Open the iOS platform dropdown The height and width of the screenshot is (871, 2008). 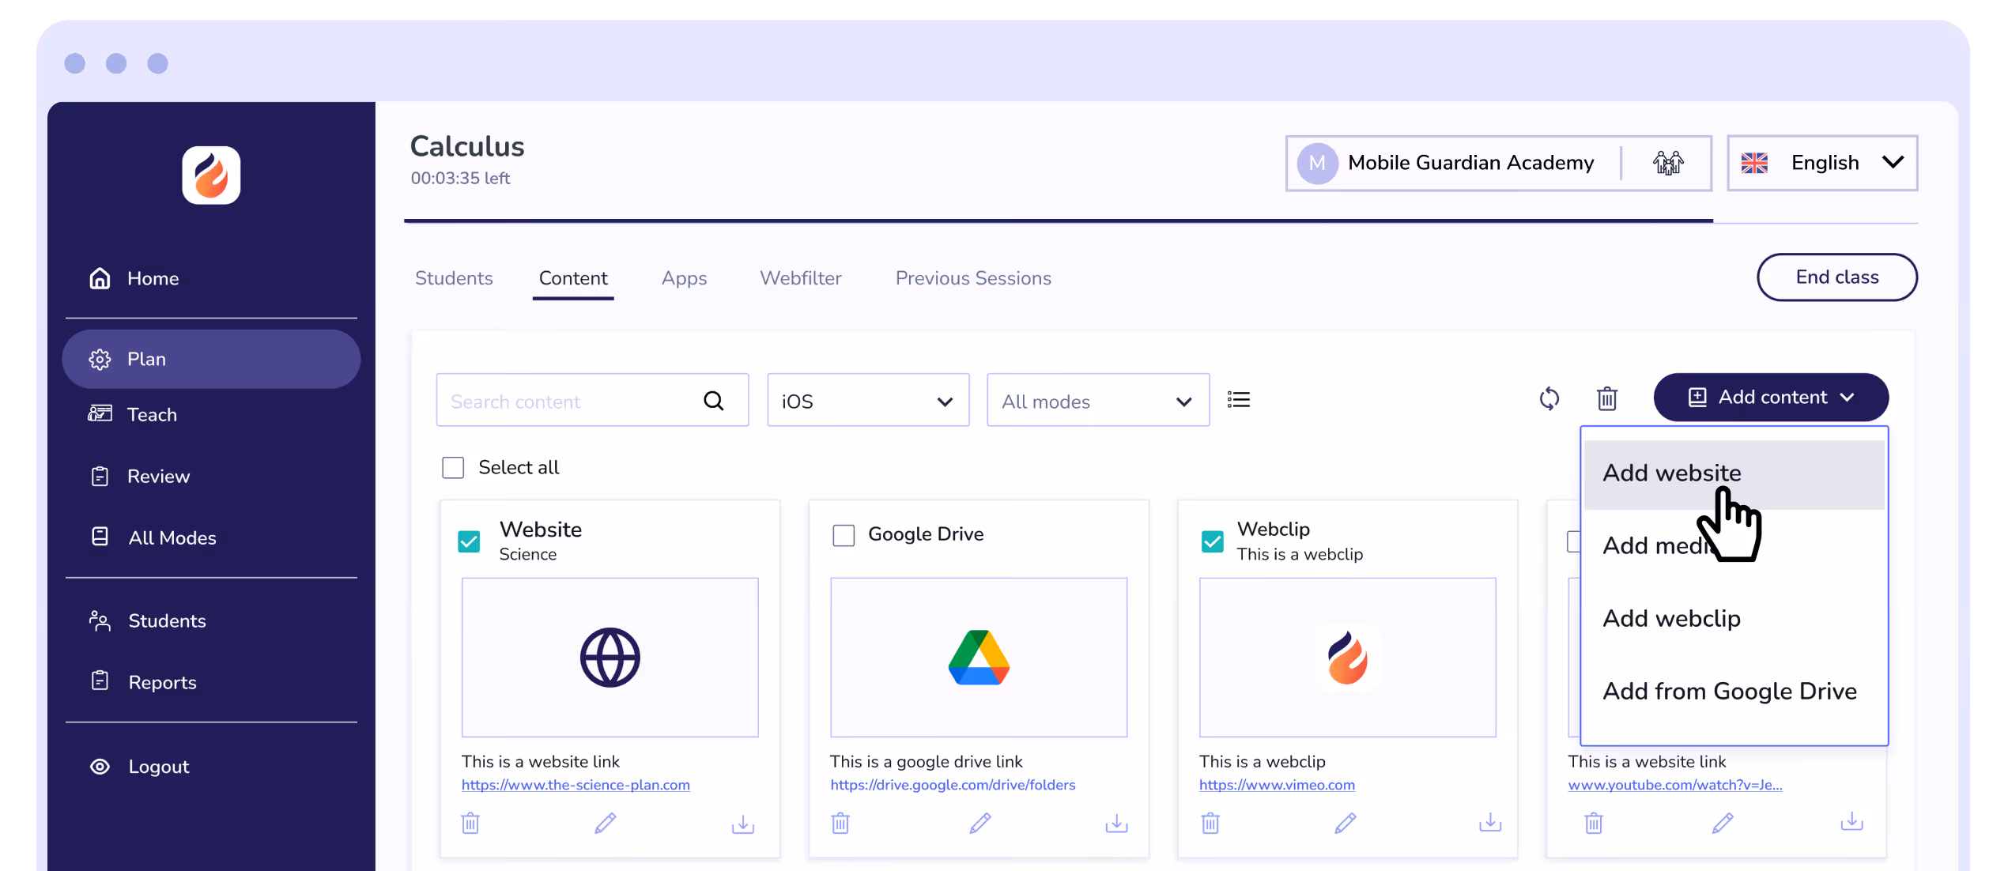pos(867,401)
